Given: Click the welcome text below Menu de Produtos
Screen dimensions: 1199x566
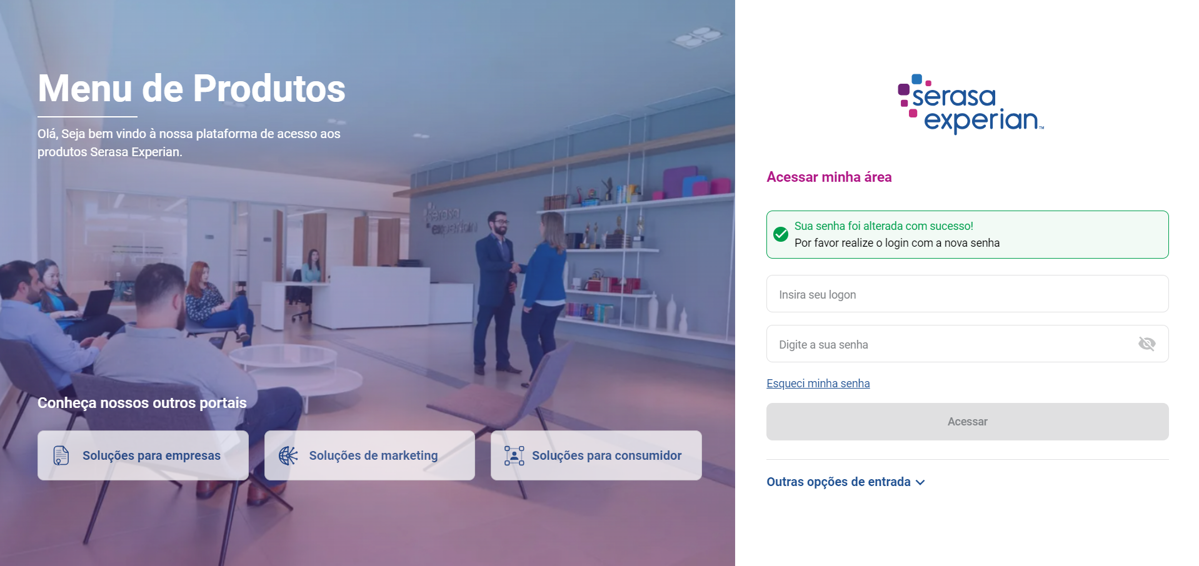Looking at the screenshot, I should [189, 142].
